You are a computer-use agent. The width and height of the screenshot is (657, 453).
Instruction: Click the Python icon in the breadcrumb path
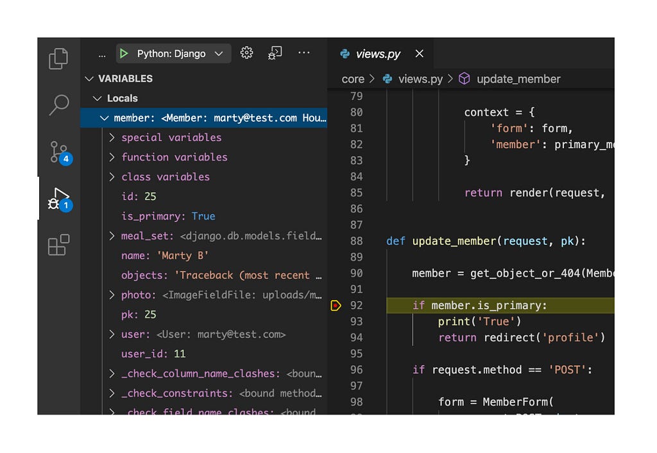pyautogui.click(x=388, y=79)
